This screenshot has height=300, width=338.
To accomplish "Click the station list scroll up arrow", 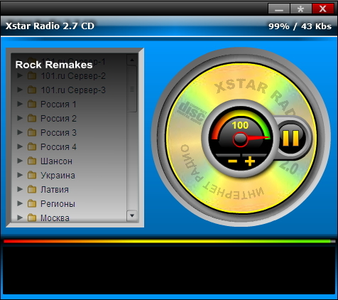I will 132,60.
